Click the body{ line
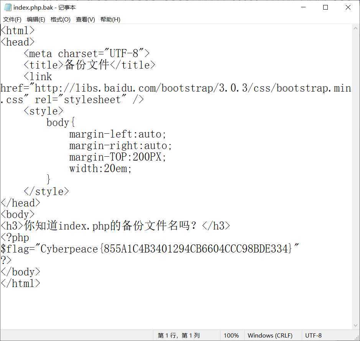The image size is (360, 341). (61, 123)
